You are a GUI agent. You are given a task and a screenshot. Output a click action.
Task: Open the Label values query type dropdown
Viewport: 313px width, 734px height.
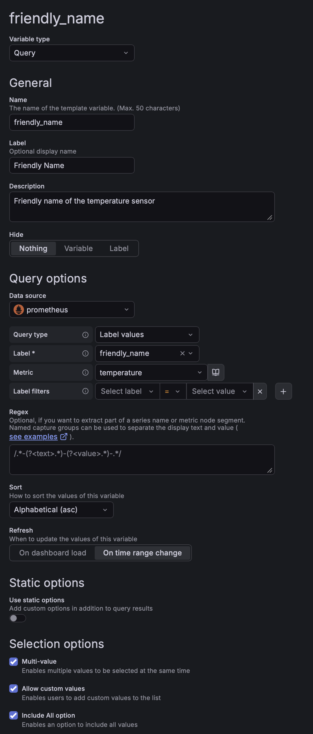click(x=147, y=335)
